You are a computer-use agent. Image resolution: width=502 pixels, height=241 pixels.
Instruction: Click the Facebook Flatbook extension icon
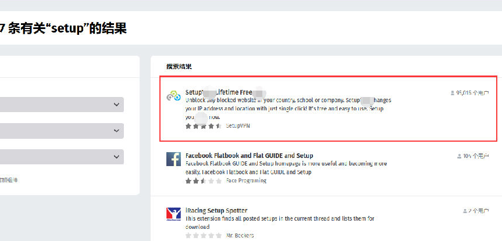point(173,159)
